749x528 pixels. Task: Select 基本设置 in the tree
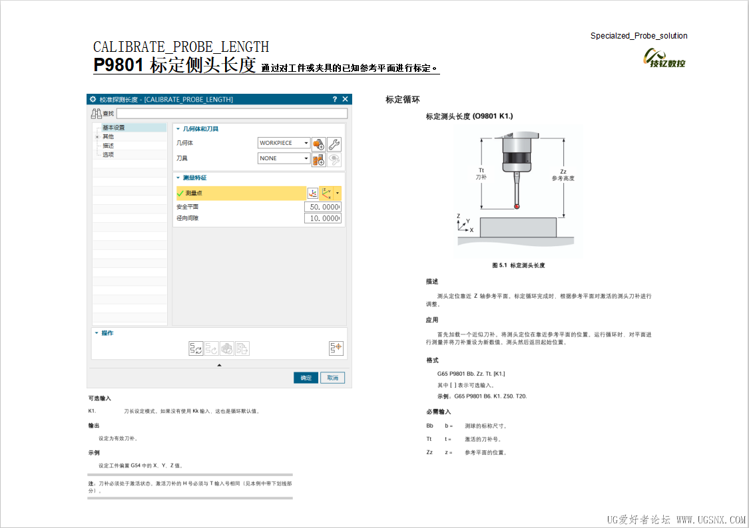point(114,128)
